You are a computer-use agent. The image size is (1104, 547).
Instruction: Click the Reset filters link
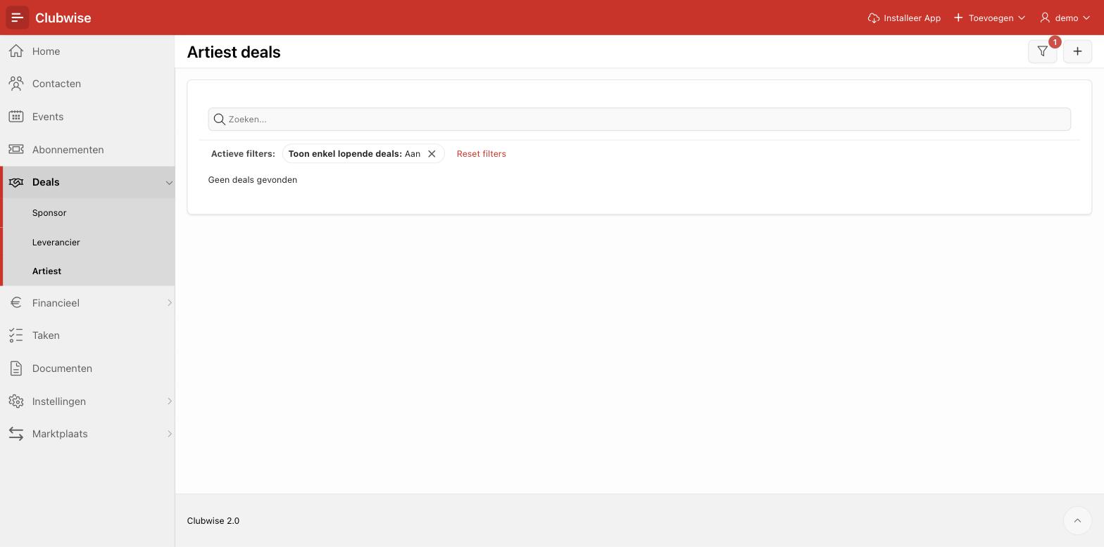click(482, 154)
